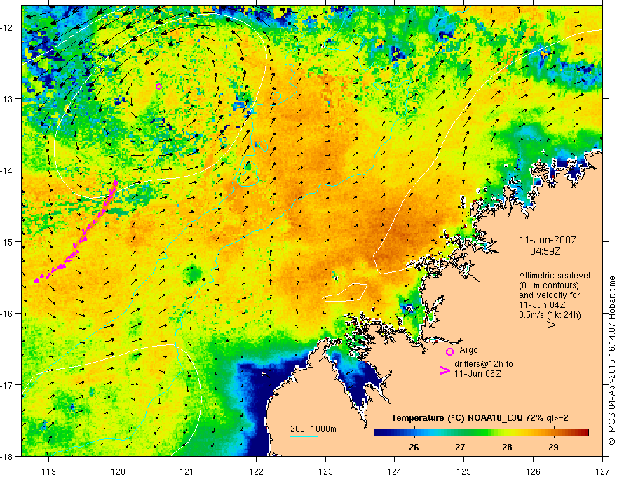Click the latitude axis label '-14'
Viewport: 617px width, 477px height.
pos(7,170)
